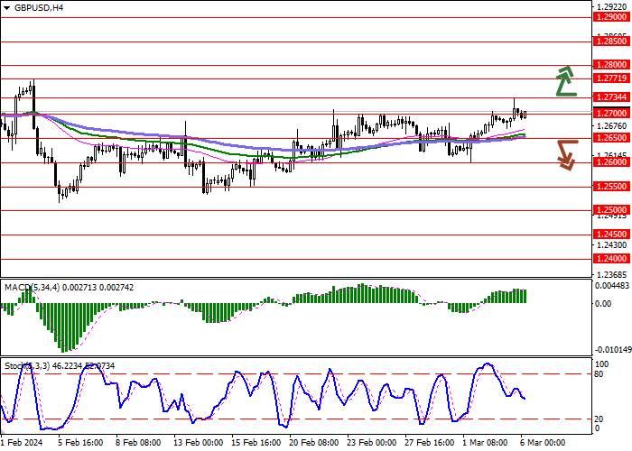This screenshot has height=451, width=632.
Task: Click the 8 Feb 08:00 time label
Action: tap(138, 443)
